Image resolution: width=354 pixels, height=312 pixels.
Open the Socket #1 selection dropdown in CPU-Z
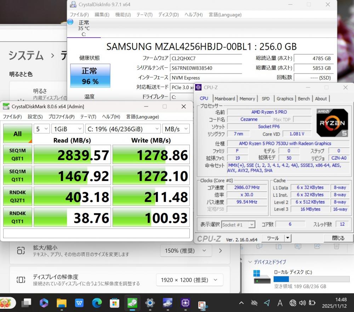tap(238, 225)
